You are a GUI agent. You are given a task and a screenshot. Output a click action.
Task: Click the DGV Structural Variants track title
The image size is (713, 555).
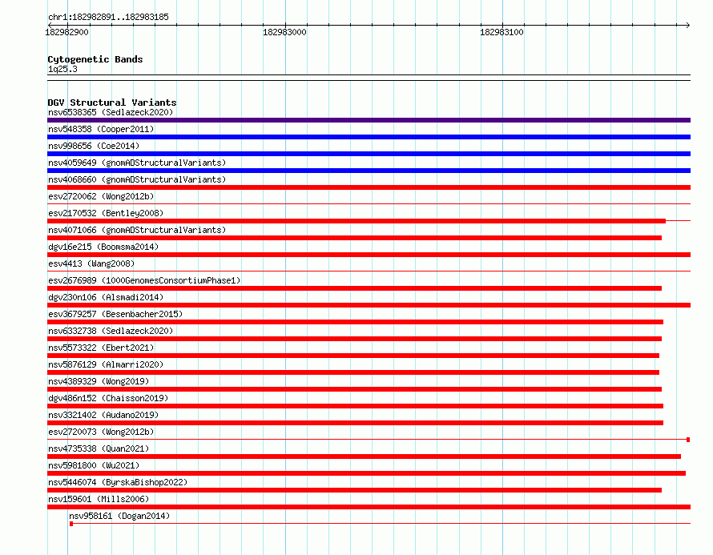[x=112, y=103]
